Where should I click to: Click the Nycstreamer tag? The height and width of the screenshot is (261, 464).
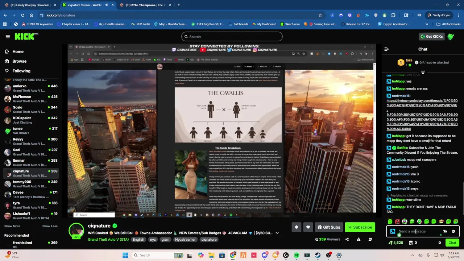pos(185,239)
